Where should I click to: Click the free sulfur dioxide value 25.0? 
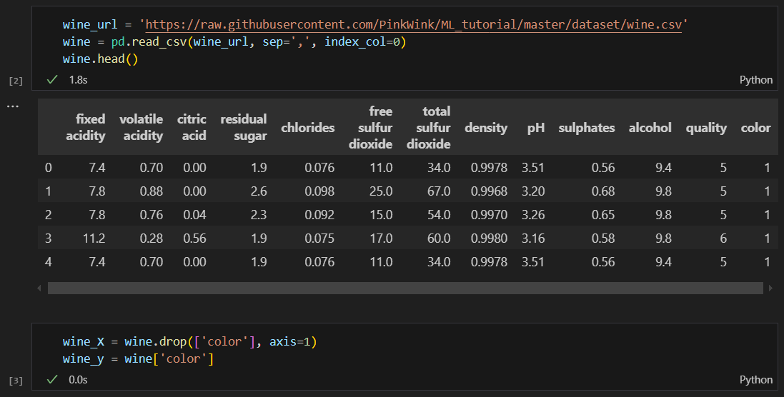click(381, 191)
